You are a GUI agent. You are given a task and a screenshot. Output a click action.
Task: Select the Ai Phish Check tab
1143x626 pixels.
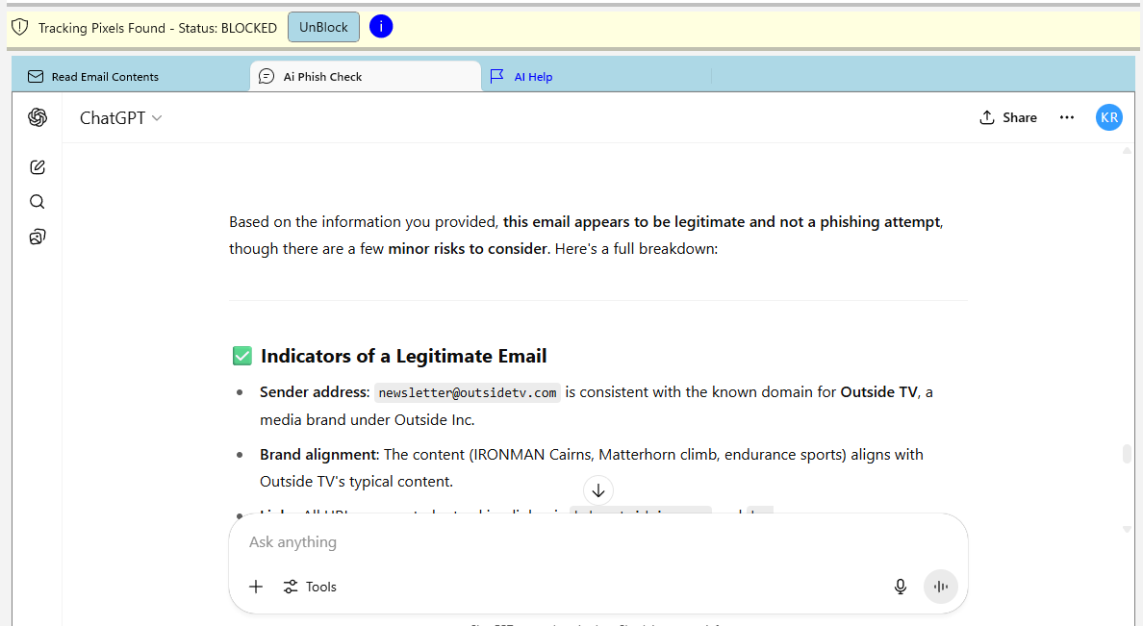click(322, 77)
